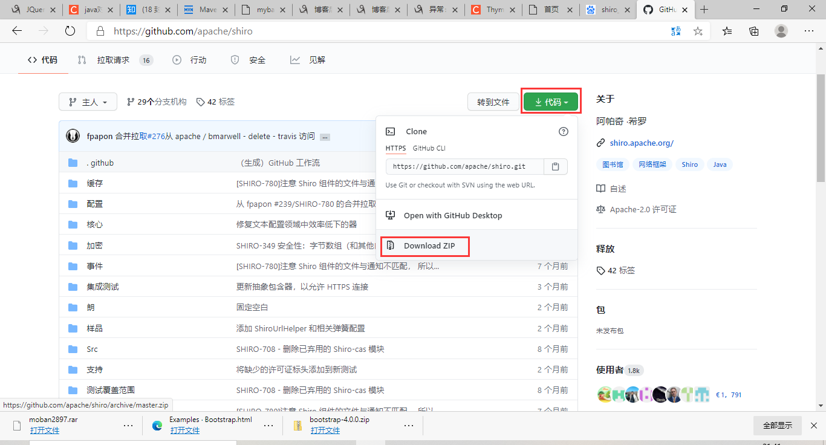Viewport: 826px width, 445px height.
Task: Open the shiro.apache.org website link
Action: [642, 143]
